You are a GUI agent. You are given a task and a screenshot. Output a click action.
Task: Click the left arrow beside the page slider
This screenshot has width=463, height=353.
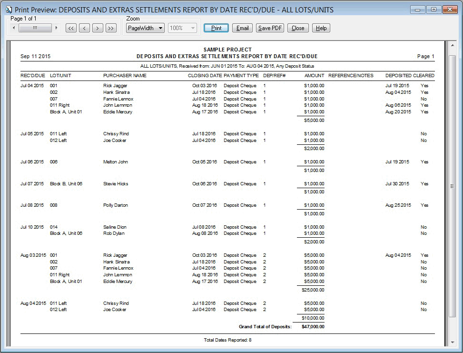click(x=13, y=28)
